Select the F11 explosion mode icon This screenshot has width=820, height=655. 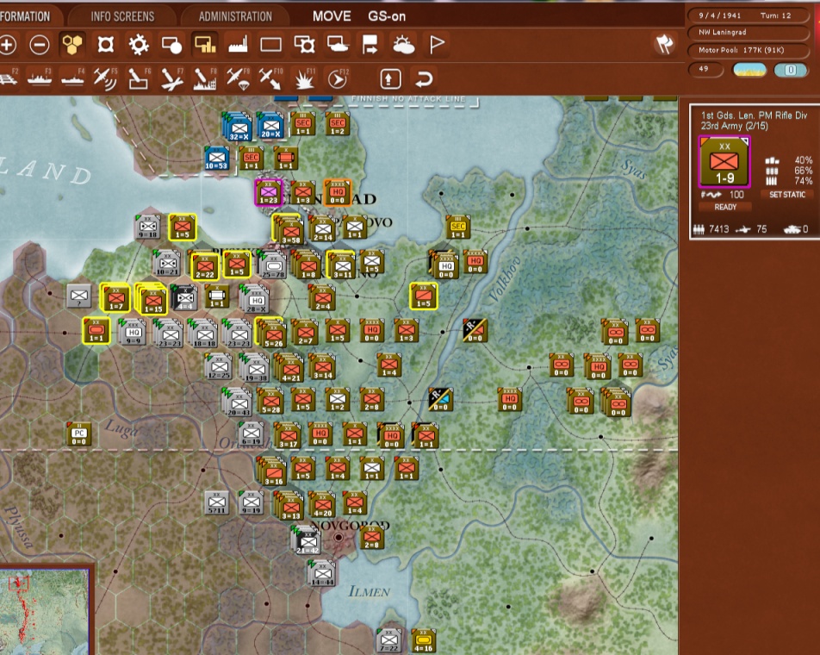(304, 78)
